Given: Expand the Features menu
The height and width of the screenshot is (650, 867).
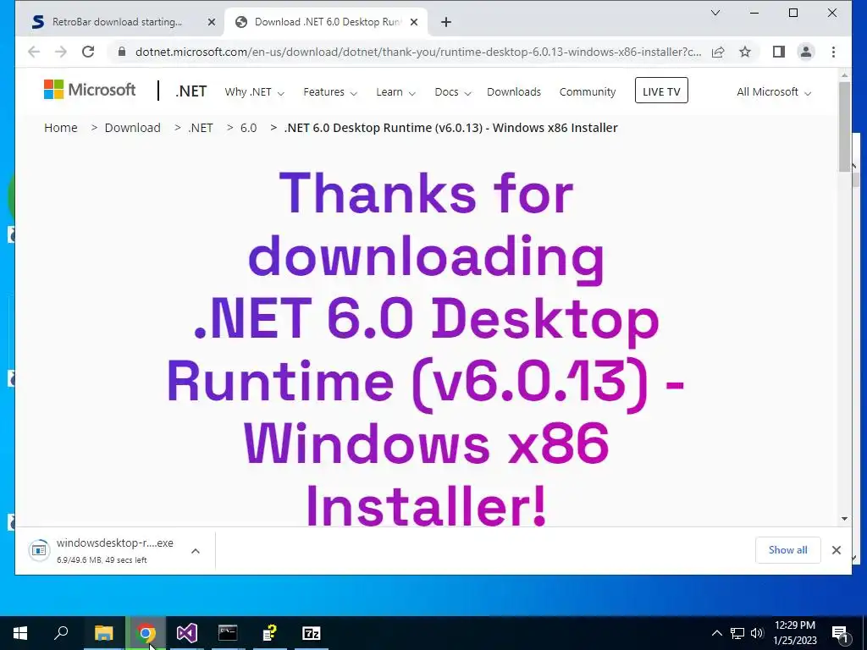Looking at the screenshot, I should click(330, 91).
